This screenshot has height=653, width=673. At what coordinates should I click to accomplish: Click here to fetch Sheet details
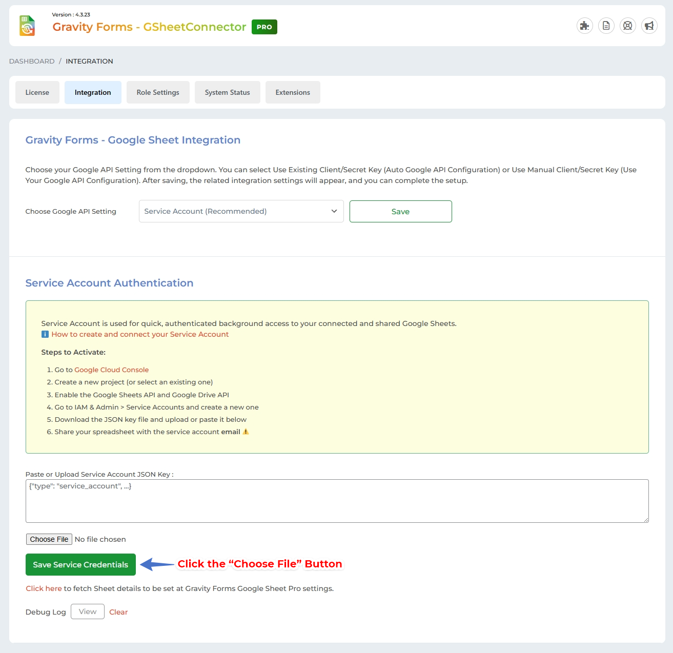click(x=44, y=588)
